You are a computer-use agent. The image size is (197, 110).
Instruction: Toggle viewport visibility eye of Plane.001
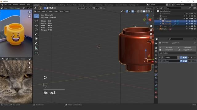190,24
